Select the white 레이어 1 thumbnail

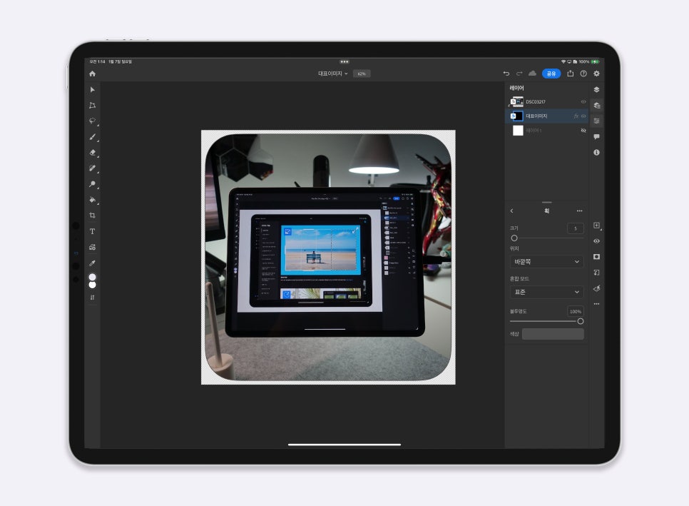click(518, 131)
